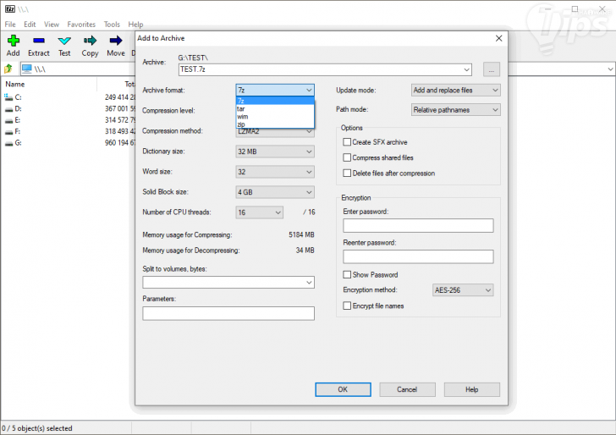
Task: Open the Path mode dropdown
Action: [x=456, y=110]
